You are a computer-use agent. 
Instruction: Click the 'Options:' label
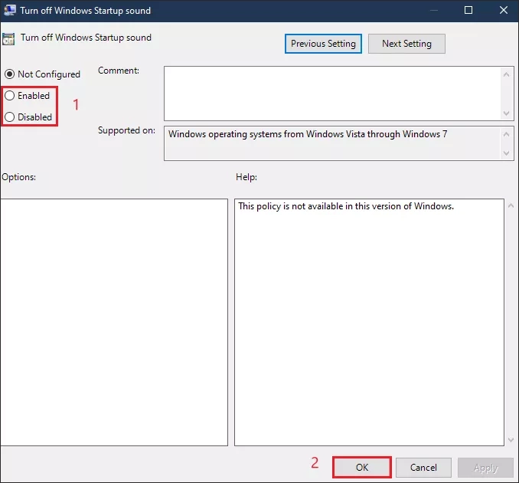tap(18, 177)
